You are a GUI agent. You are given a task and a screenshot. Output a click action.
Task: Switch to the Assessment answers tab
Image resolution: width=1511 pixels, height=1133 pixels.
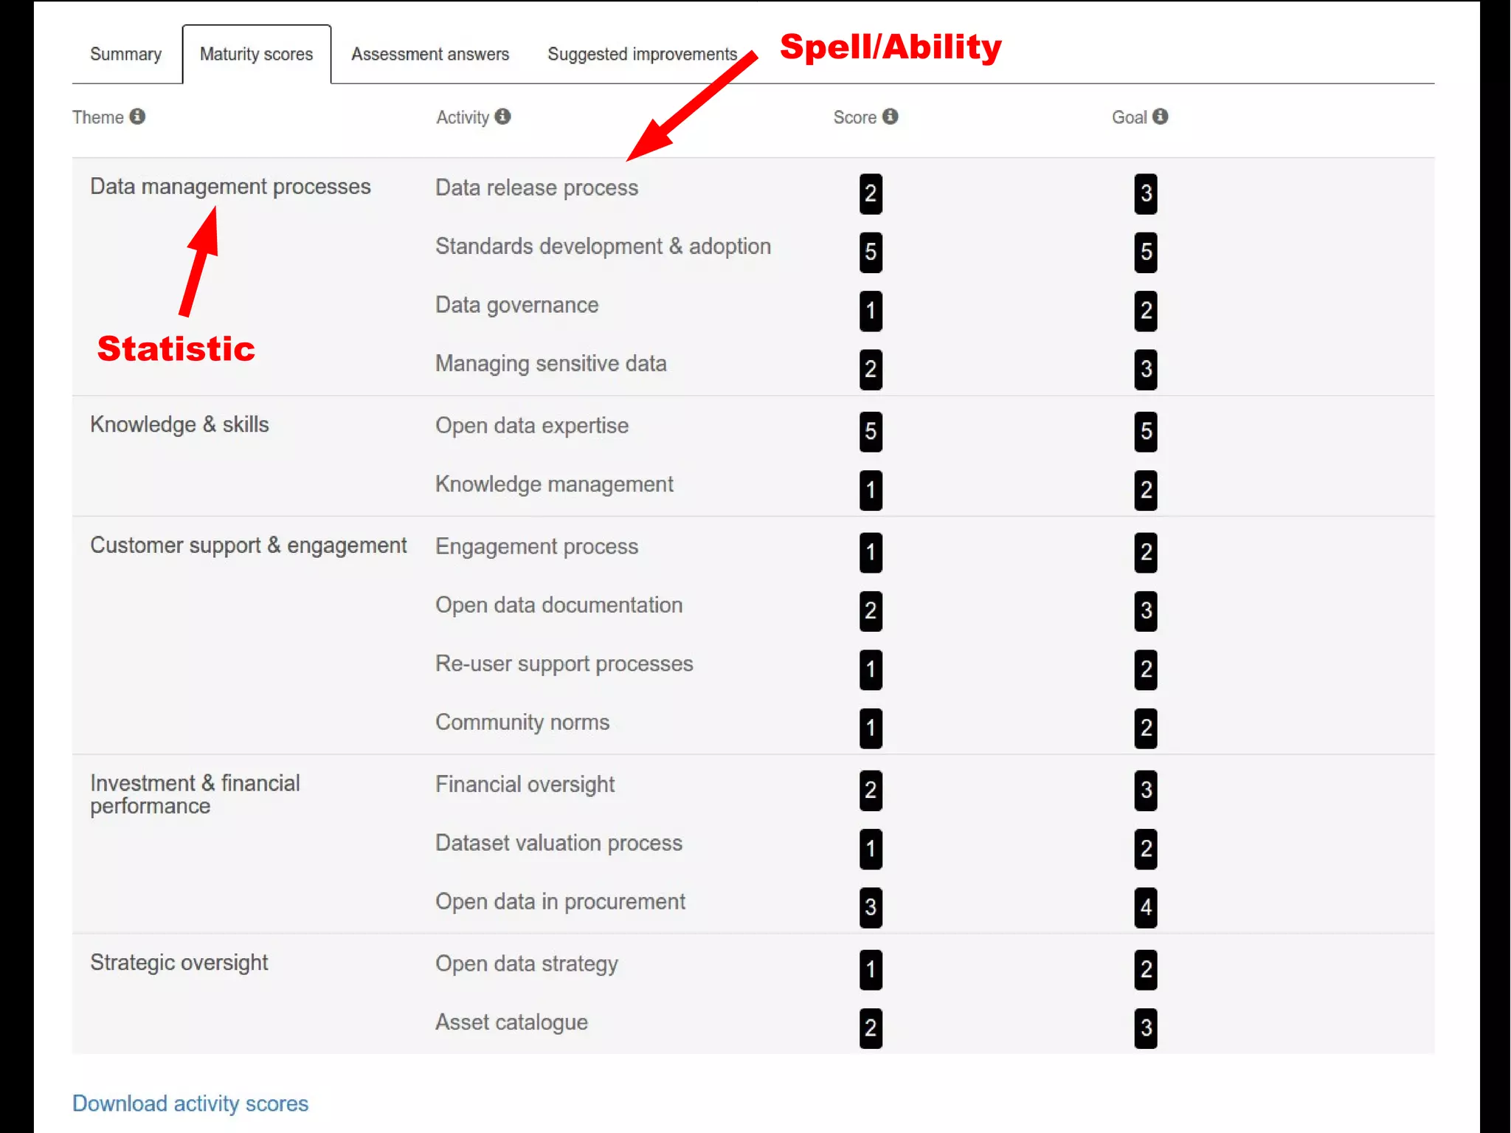430,55
